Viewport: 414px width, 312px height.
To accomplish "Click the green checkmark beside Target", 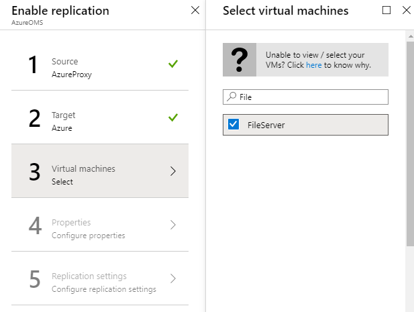I will (x=173, y=117).
